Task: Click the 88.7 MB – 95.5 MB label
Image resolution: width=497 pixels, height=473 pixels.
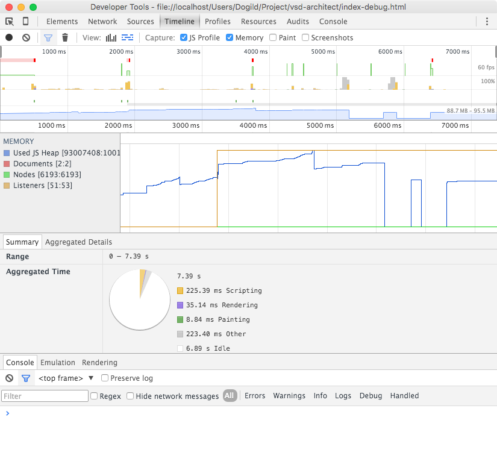Action: 470,111
